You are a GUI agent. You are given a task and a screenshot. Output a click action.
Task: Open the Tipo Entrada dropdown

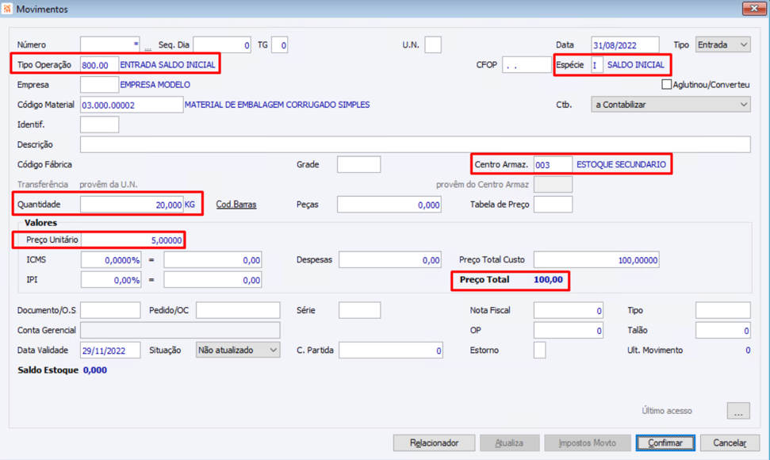(722, 44)
